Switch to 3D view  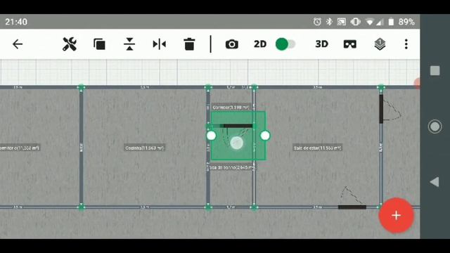tap(322, 44)
